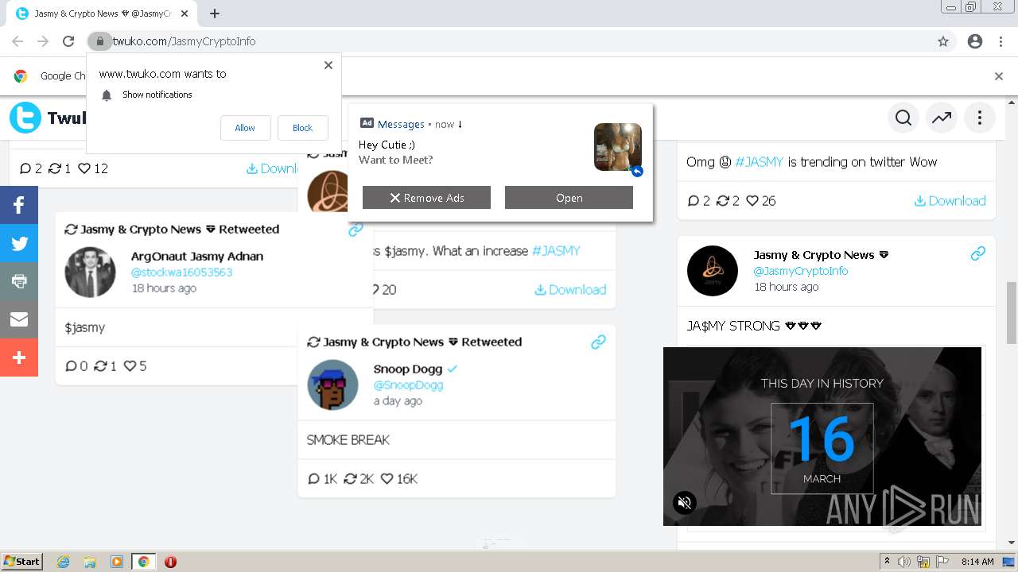Open @SnoopDogg profile link
This screenshot has height=572, width=1018.
408,385
